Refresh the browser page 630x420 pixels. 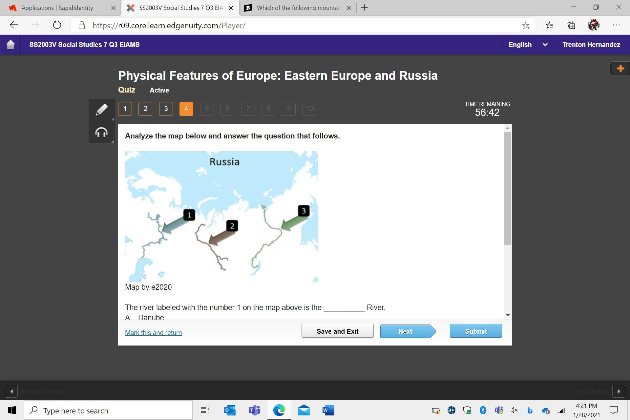(x=57, y=25)
